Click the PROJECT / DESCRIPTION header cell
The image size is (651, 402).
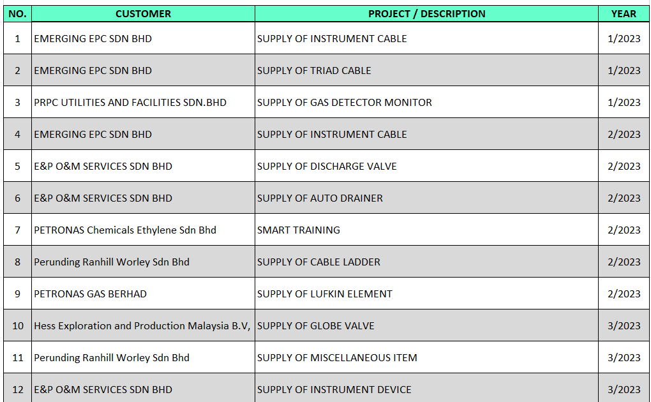426,13
